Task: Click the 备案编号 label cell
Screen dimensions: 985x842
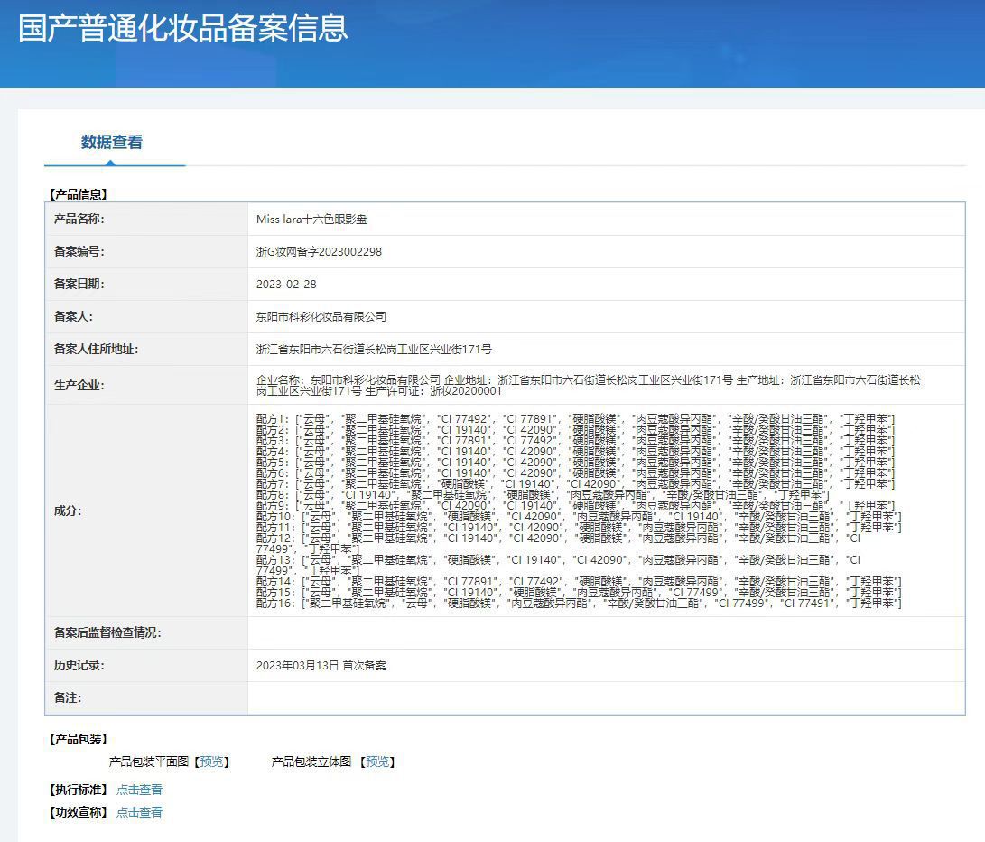Action: [x=146, y=251]
